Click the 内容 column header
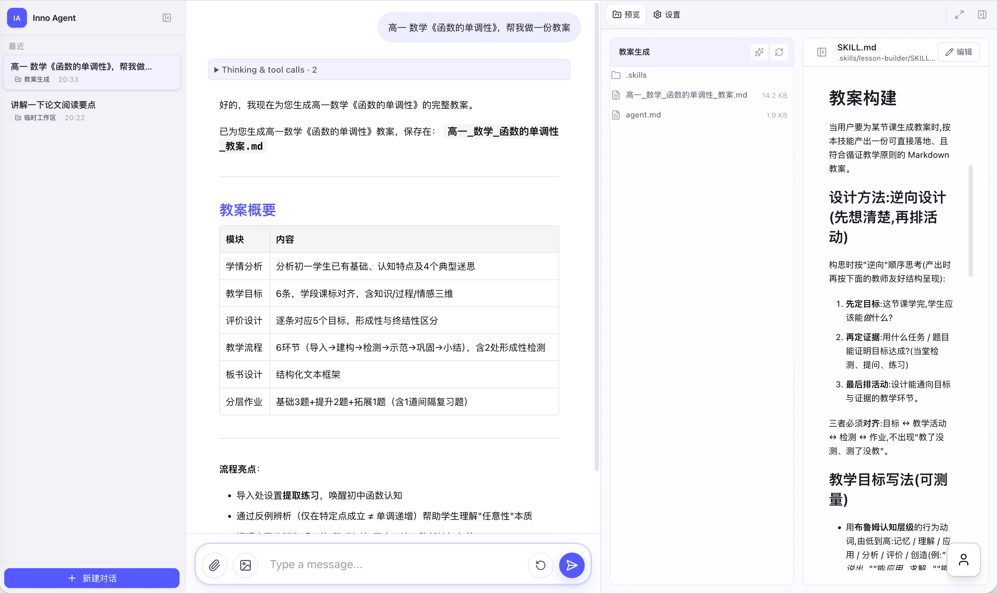 click(414, 239)
